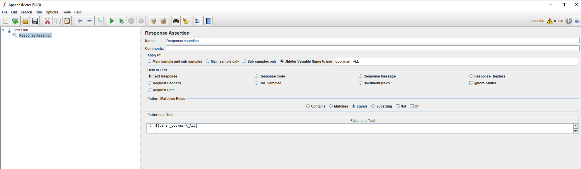
Task: Select Test Plan in the tree
Action: (x=21, y=30)
